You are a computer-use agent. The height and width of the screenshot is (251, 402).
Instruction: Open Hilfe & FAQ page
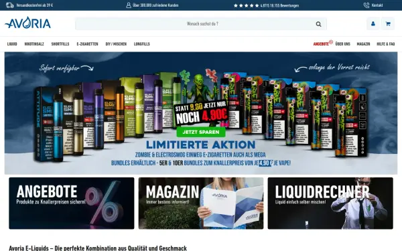click(x=386, y=44)
